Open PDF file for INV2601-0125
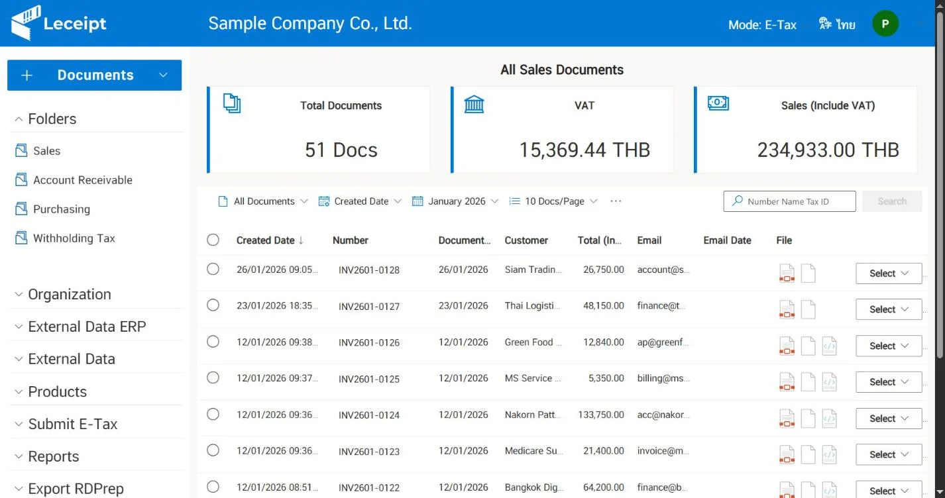945x498 pixels. point(787,382)
